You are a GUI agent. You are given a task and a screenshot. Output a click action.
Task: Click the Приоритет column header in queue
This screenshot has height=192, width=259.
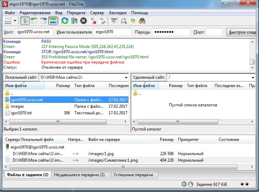196,140
